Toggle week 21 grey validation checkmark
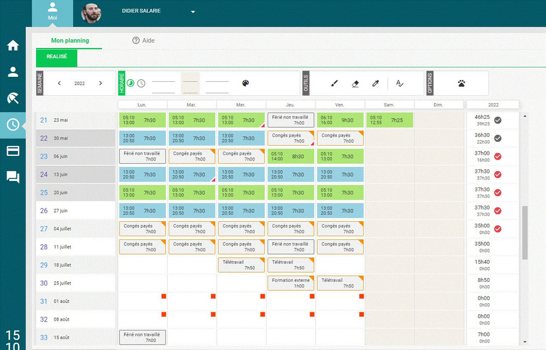Viewport: 546px width, 350px height. click(x=498, y=120)
